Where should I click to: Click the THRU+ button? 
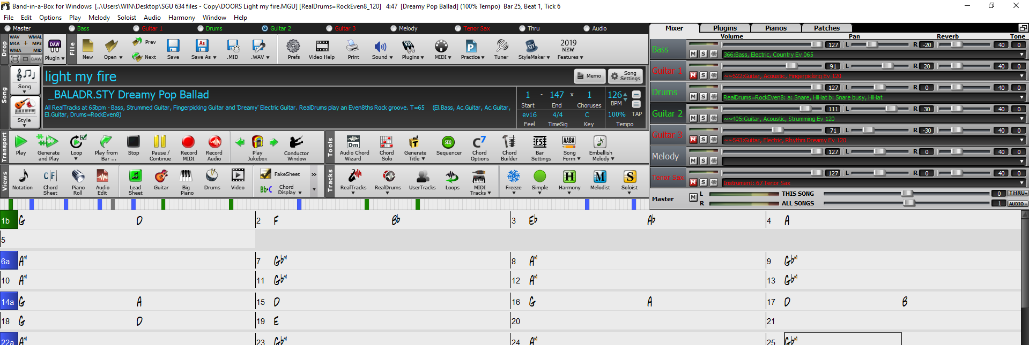coord(1018,193)
